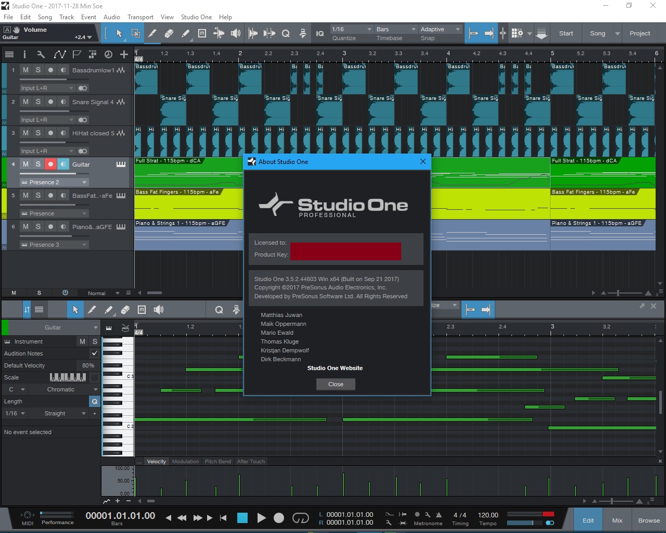Choose the Split tool in main toolbar

(x=152, y=33)
